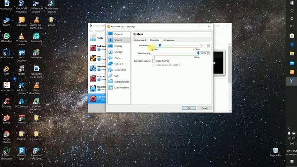Open the General settings category
This screenshot has width=297, height=167.
pyautogui.click(x=119, y=34)
